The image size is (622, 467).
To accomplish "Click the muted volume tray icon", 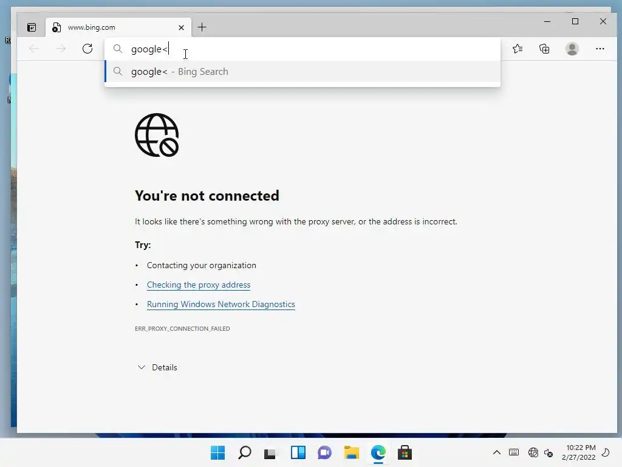I will [x=549, y=452].
